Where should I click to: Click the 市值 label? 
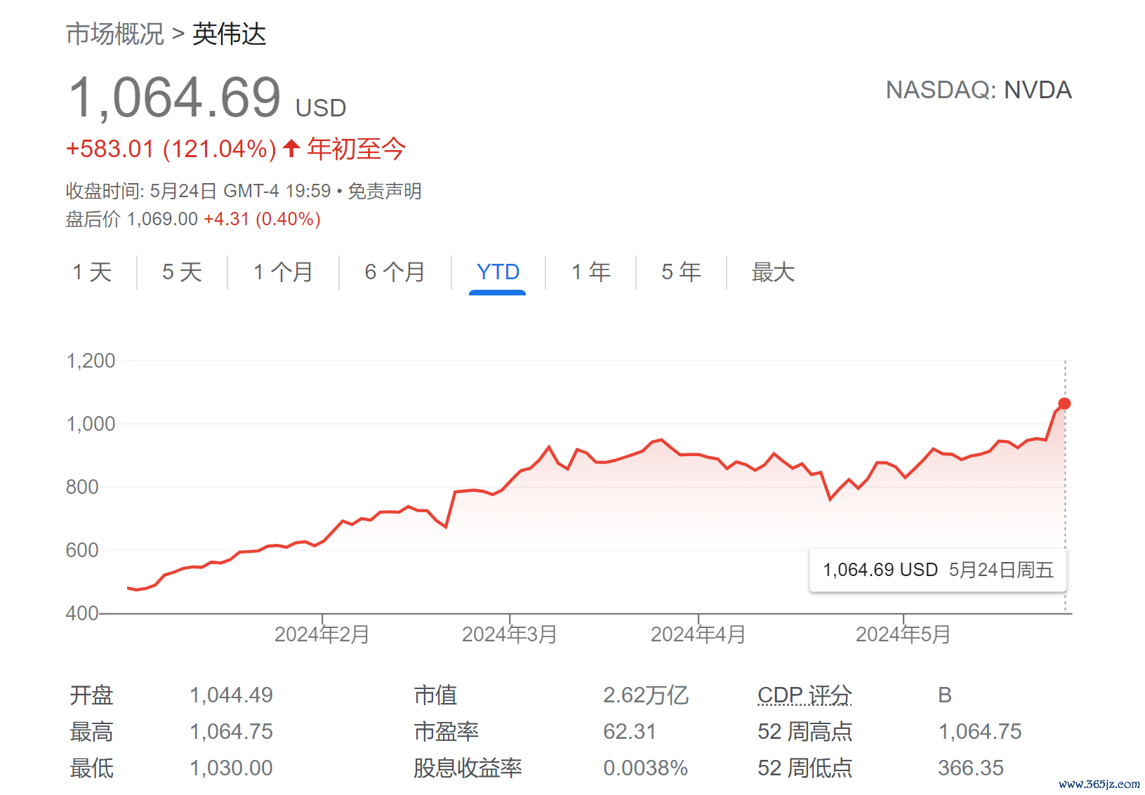pyautogui.click(x=435, y=695)
